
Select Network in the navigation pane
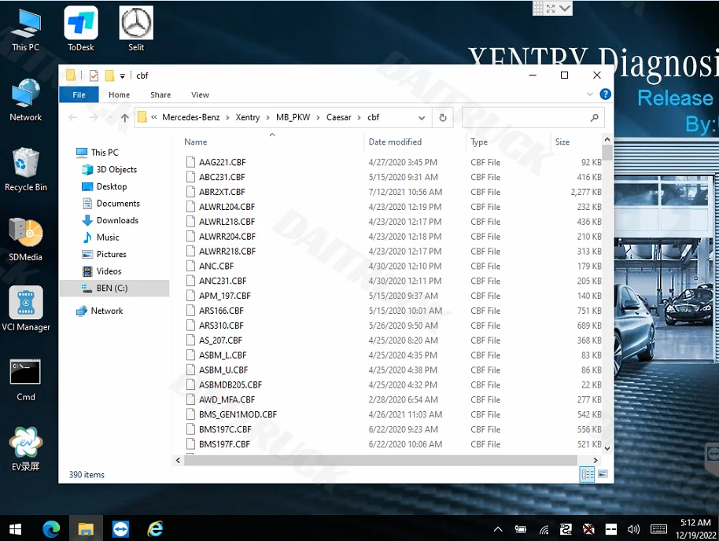pos(107,311)
